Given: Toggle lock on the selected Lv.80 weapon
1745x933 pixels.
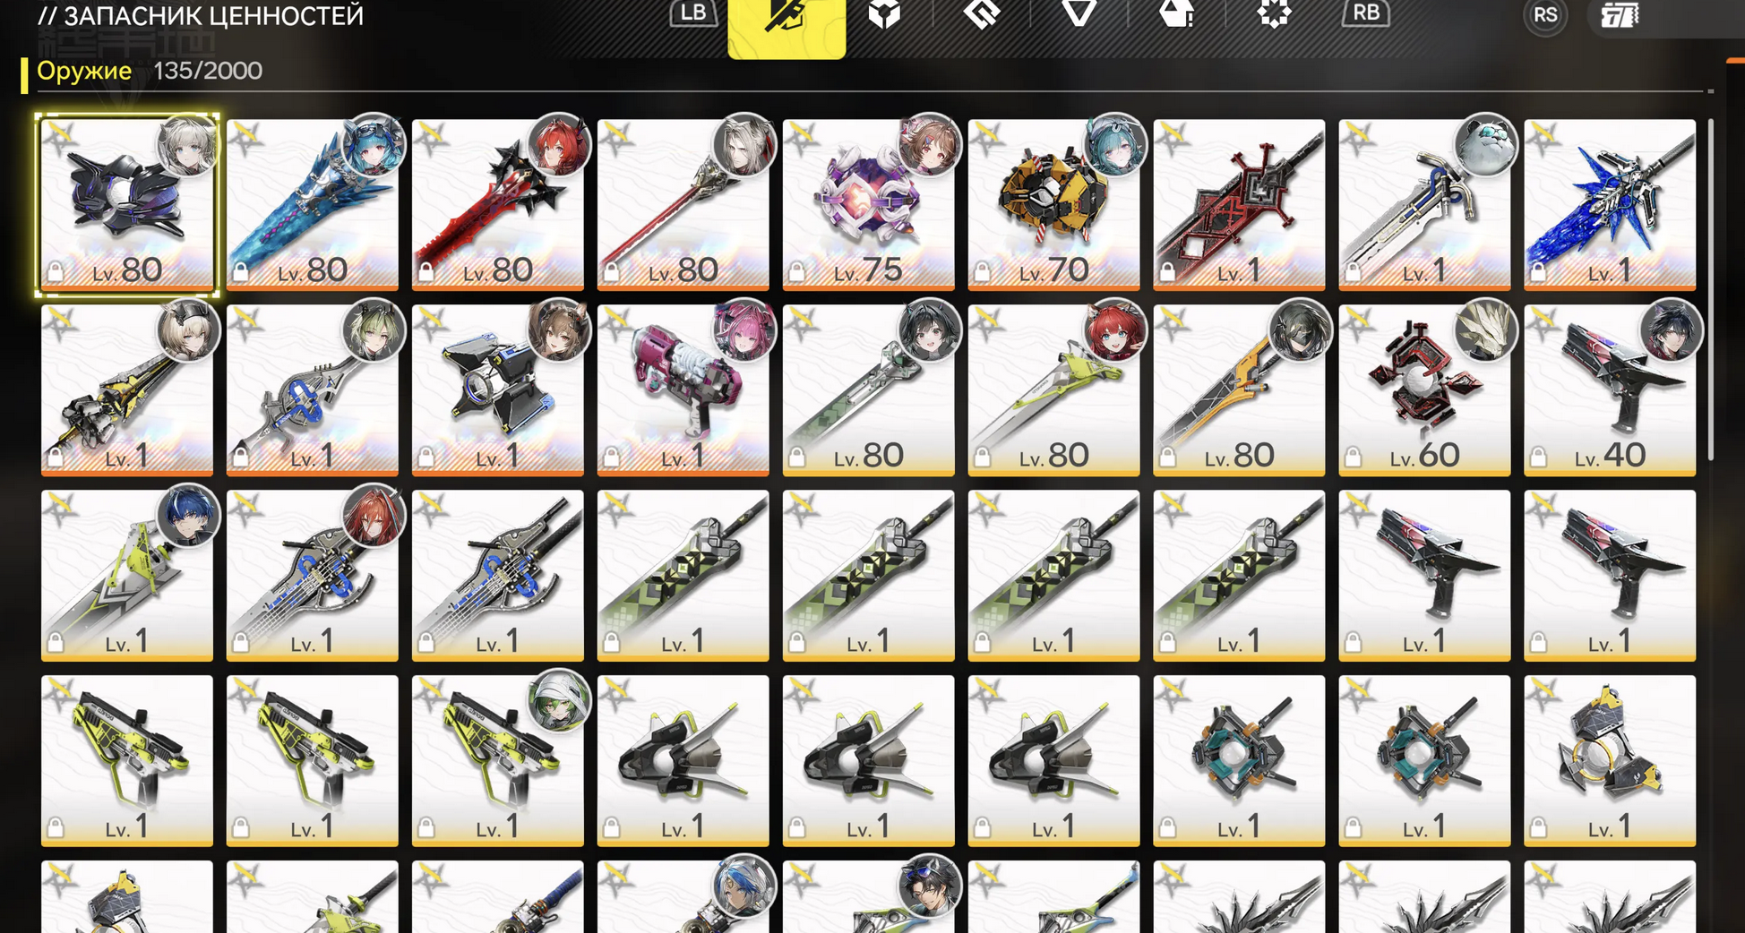Looking at the screenshot, I should pyautogui.click(x=56, y=271).
